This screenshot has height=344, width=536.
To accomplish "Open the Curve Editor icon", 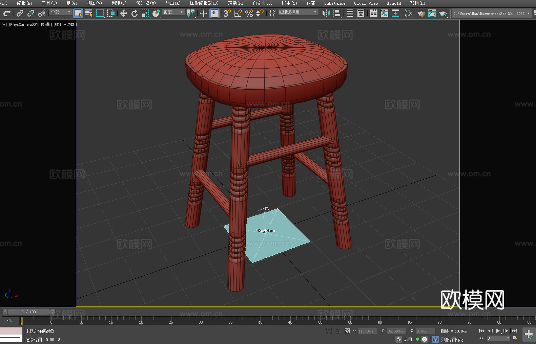I will point(385,13).
